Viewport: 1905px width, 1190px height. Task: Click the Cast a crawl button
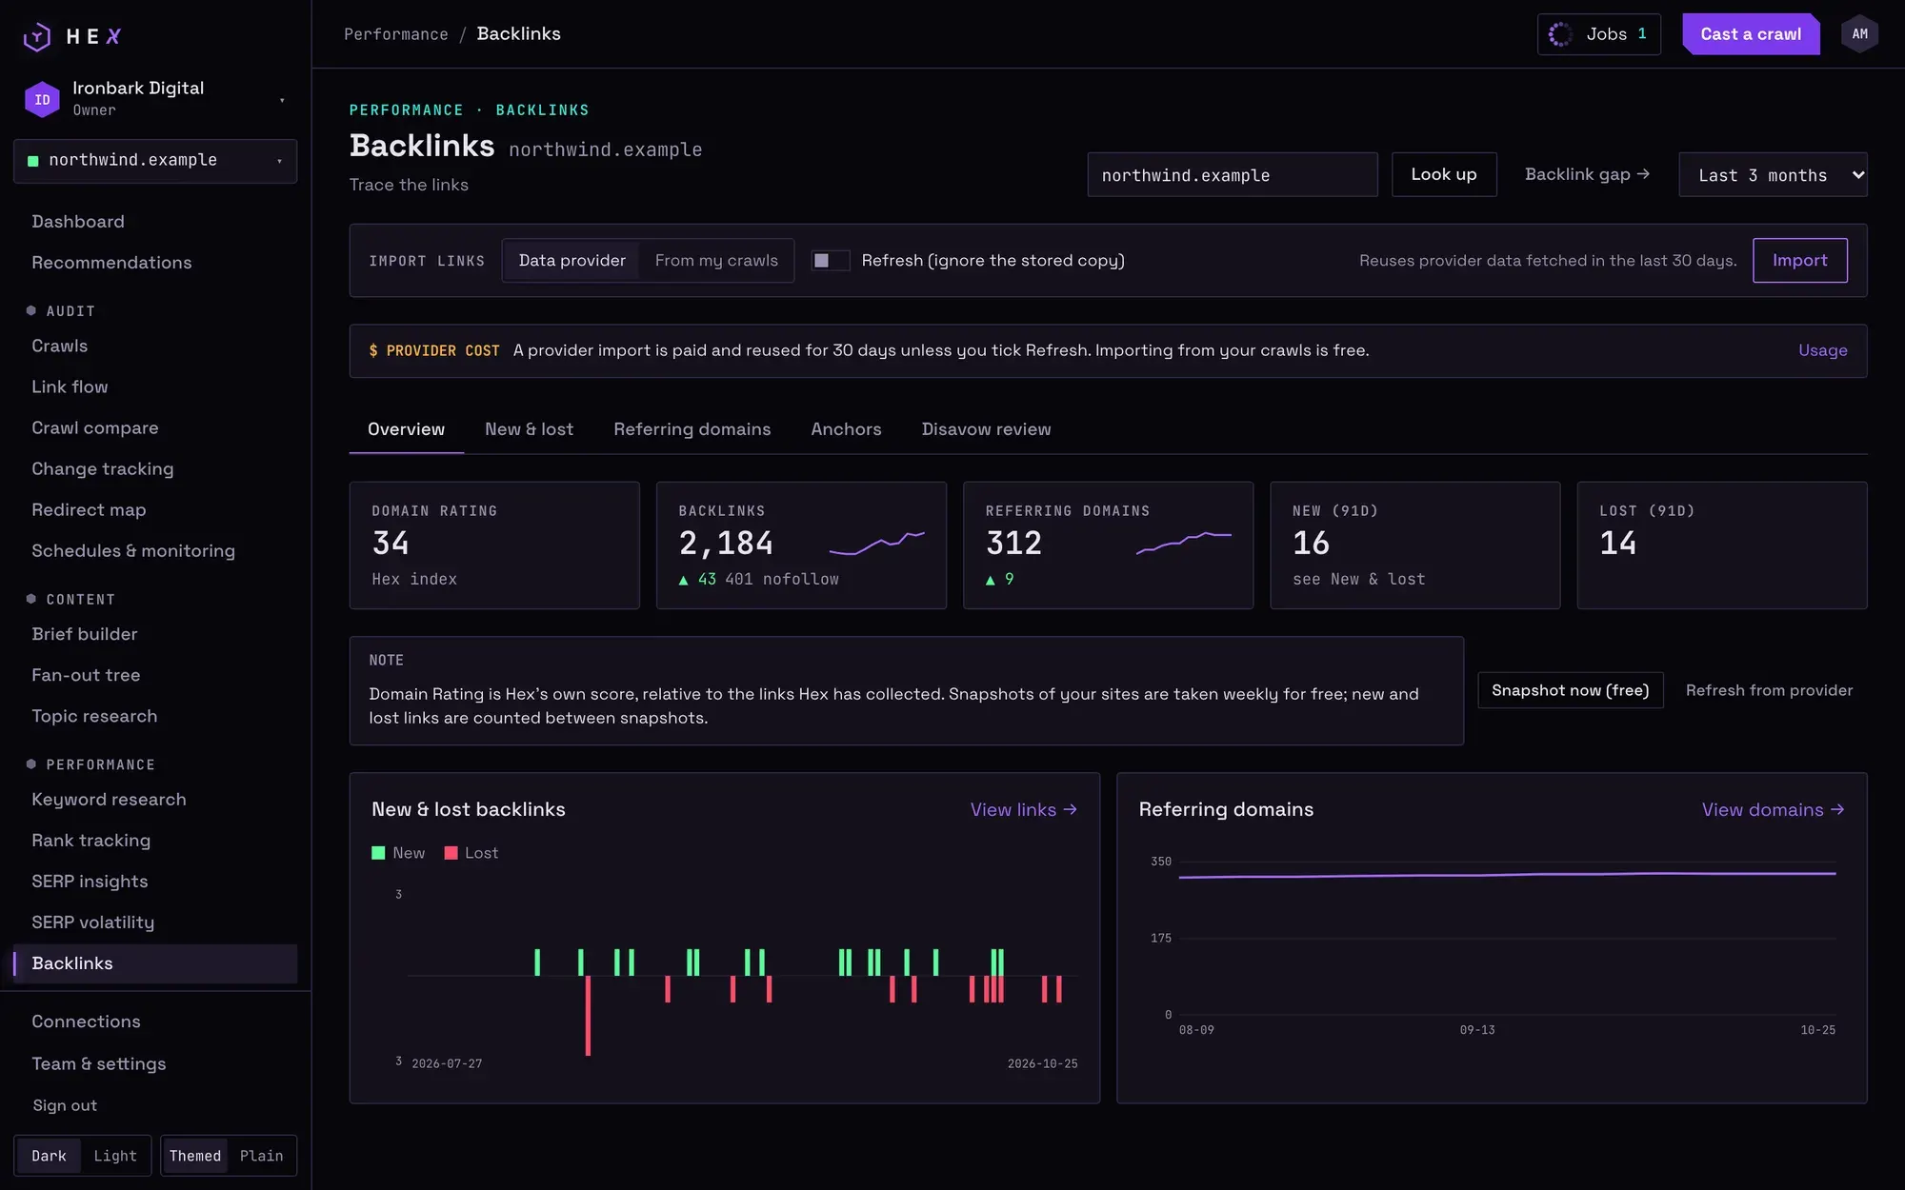[x=1751, y=34]
